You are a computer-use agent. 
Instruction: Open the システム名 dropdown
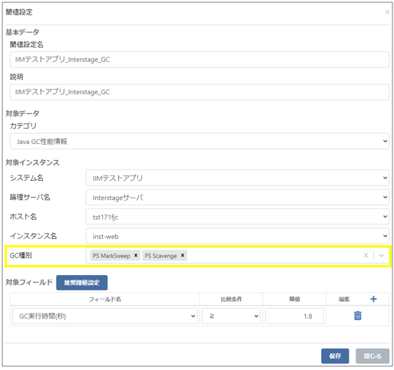tap(237, 178)
